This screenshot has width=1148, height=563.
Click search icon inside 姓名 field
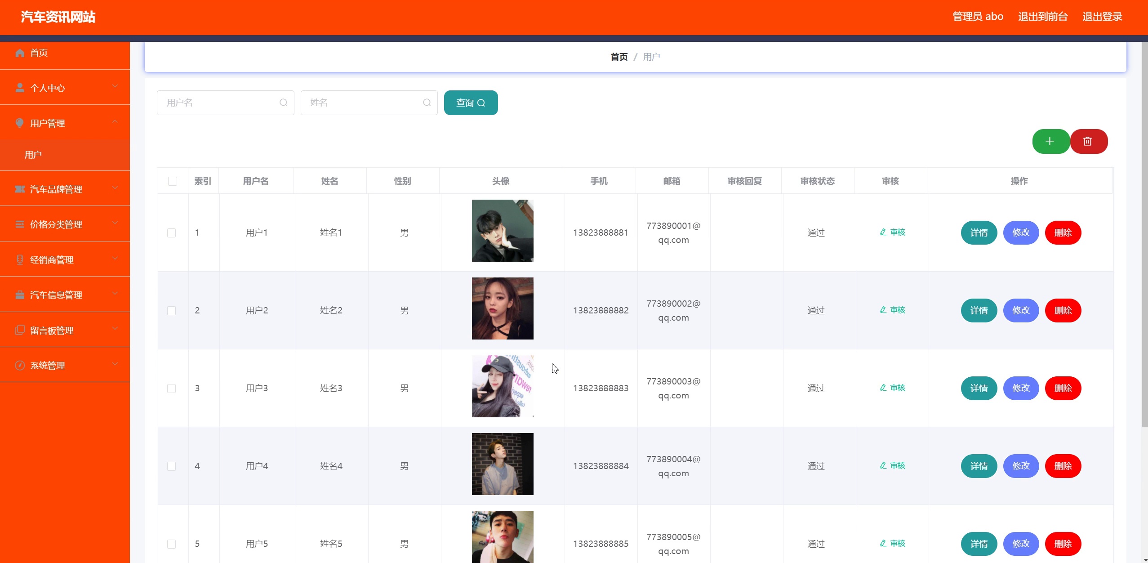(427, 103)
